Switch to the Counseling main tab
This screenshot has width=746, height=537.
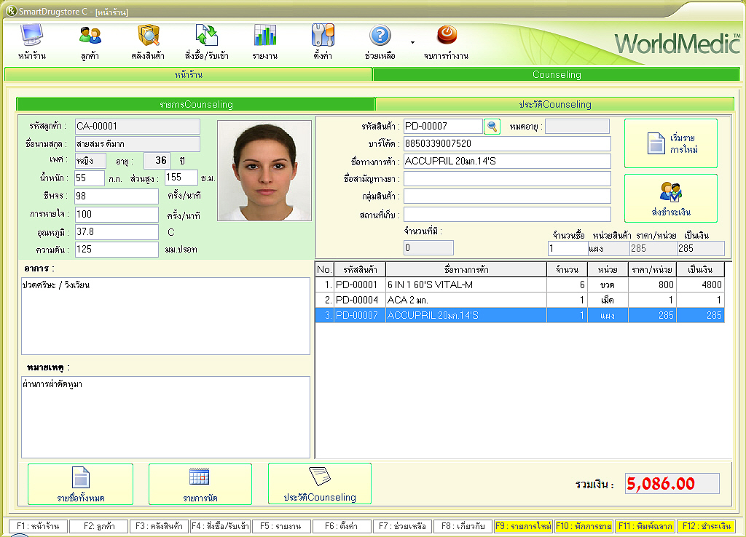556,74
